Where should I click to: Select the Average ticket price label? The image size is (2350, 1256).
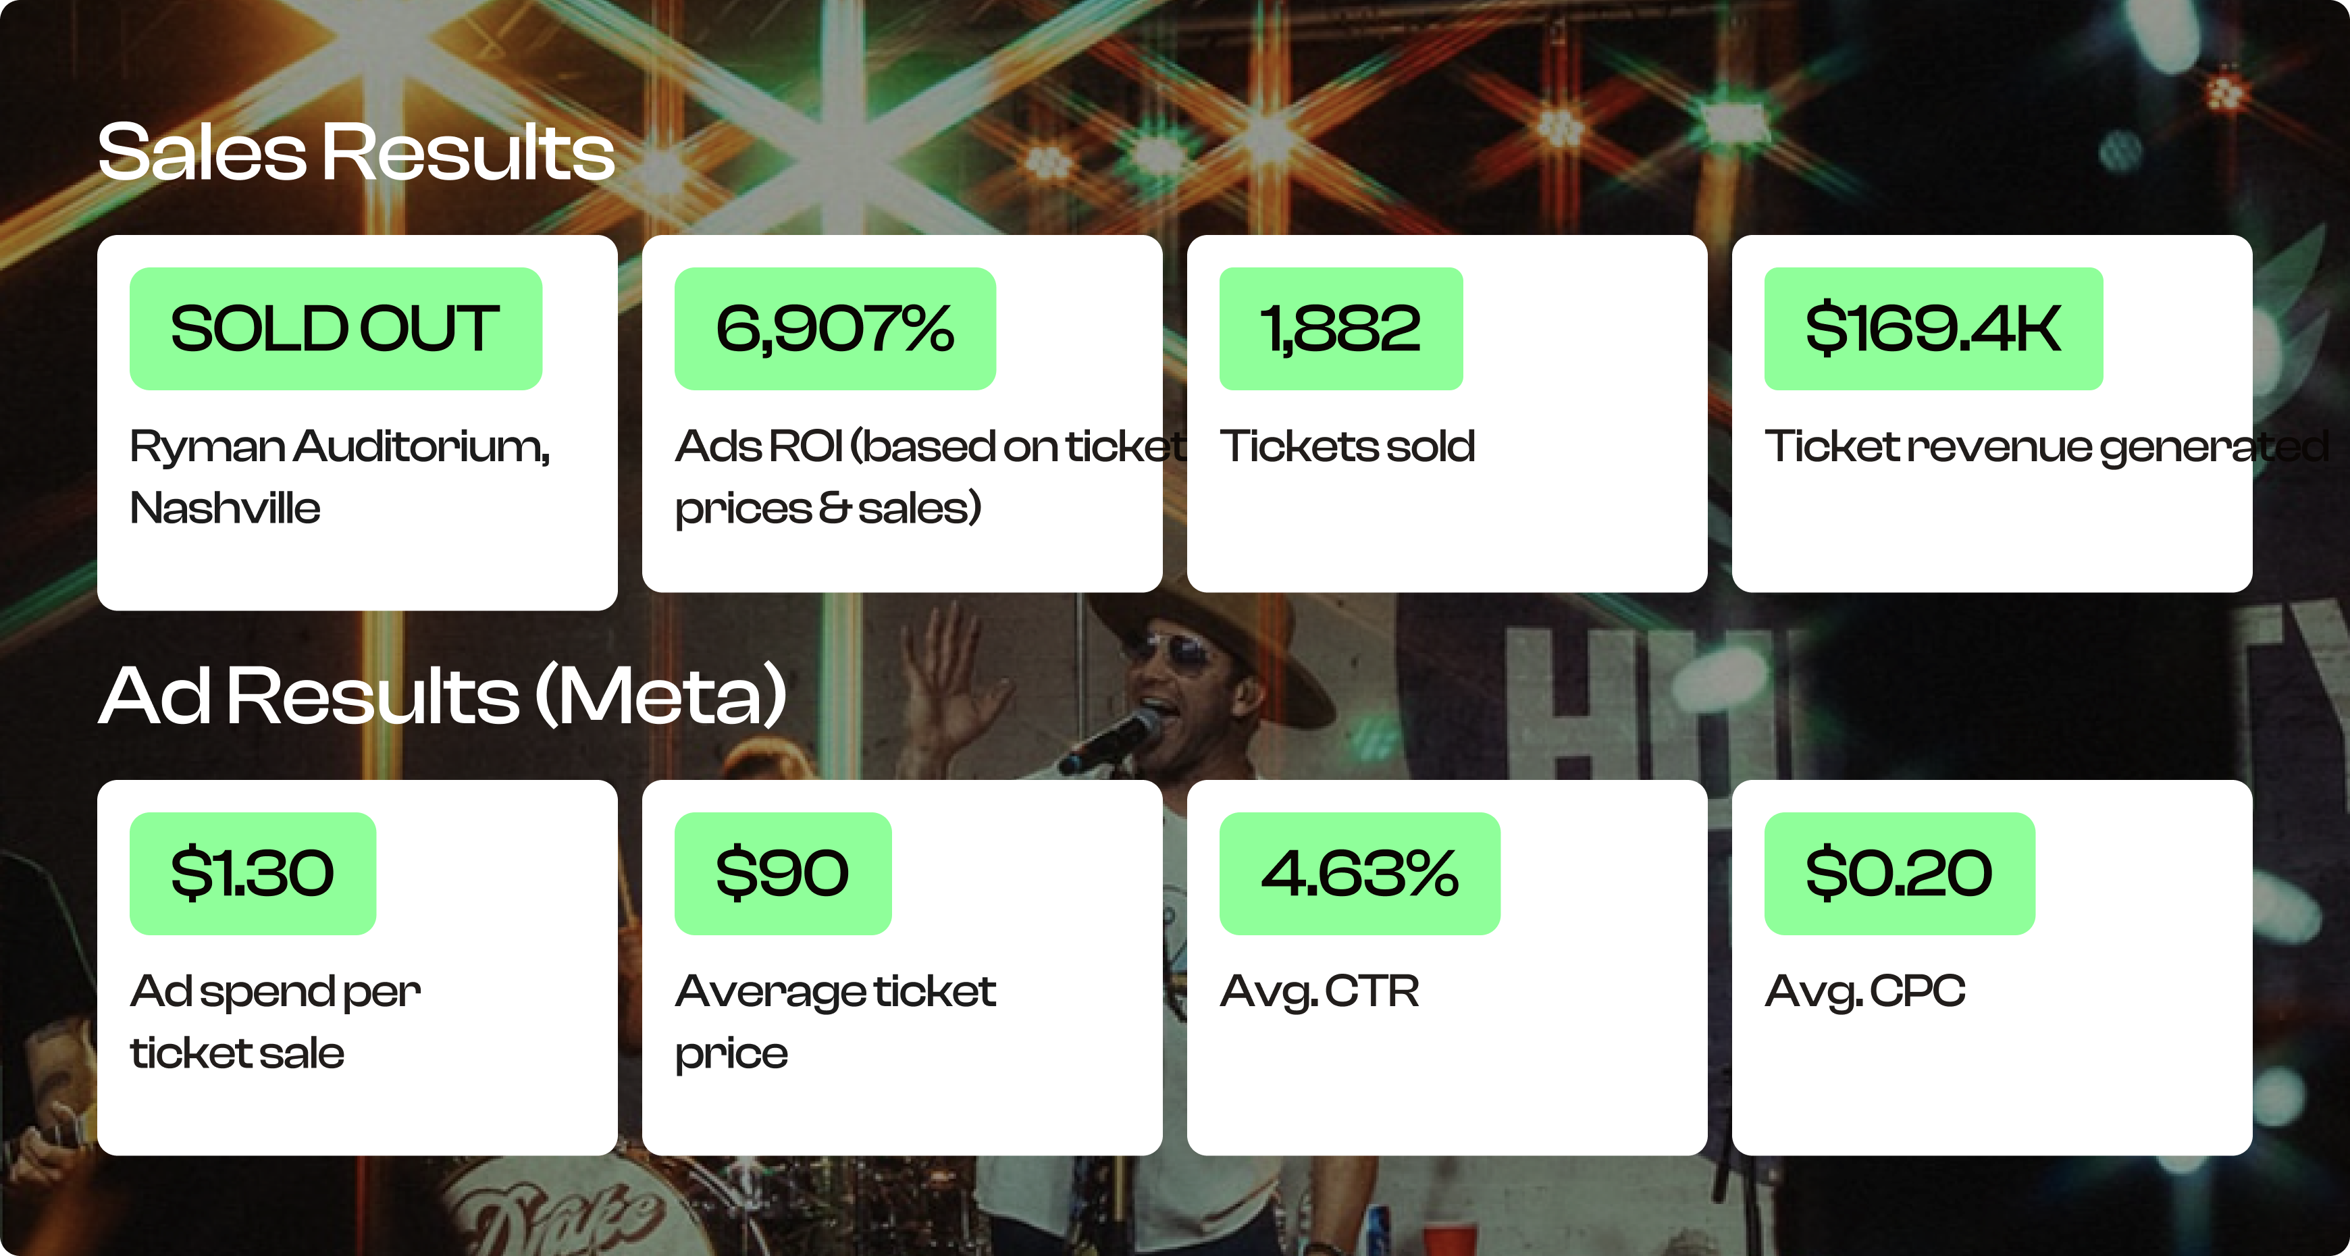point(835,1022)
